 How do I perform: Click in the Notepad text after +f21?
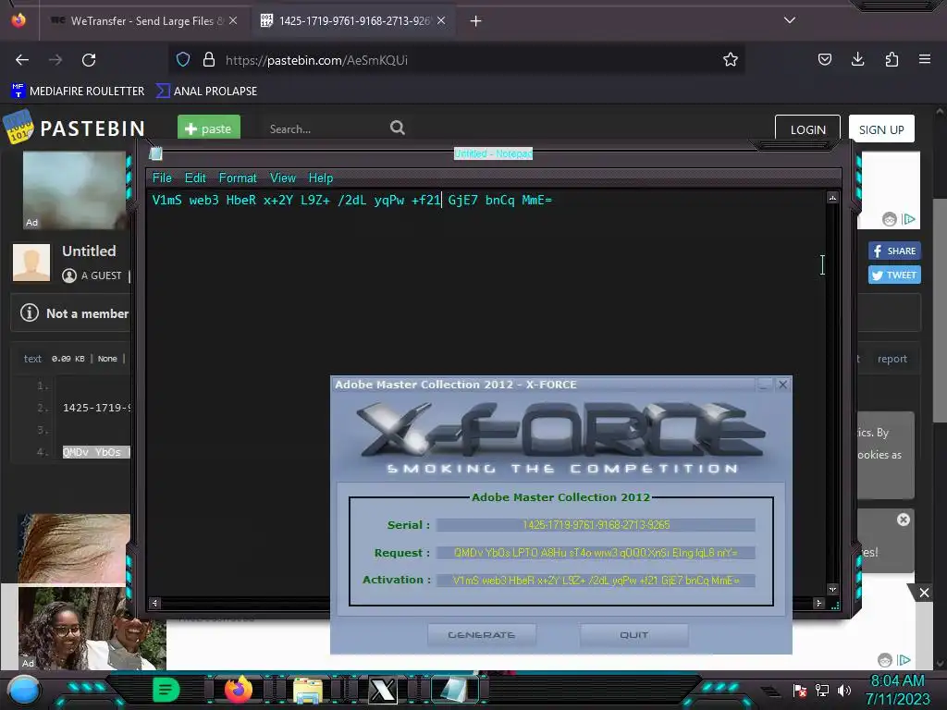point(442,200)
